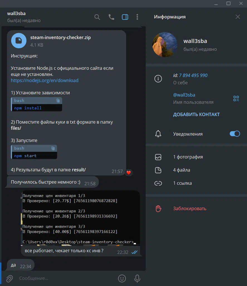View wall3sba profile photo
Screen dimensions: 247x286
click(165, 45)
